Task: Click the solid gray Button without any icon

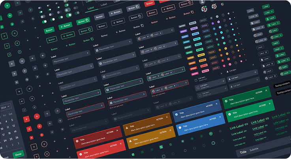Action: [x=99, y=17]
